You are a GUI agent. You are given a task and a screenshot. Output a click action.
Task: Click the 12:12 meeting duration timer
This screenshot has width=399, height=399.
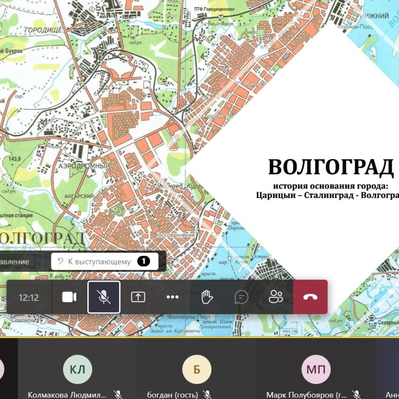click(29, 298)
